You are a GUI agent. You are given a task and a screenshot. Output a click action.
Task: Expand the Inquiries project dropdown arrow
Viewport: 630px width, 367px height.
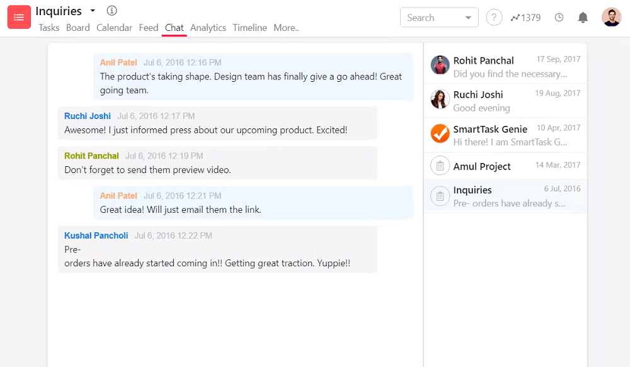click(93, 11)
